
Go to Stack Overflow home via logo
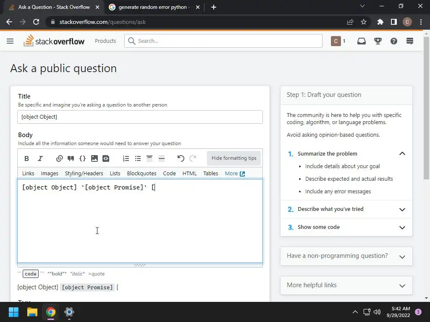pos(54,41)
